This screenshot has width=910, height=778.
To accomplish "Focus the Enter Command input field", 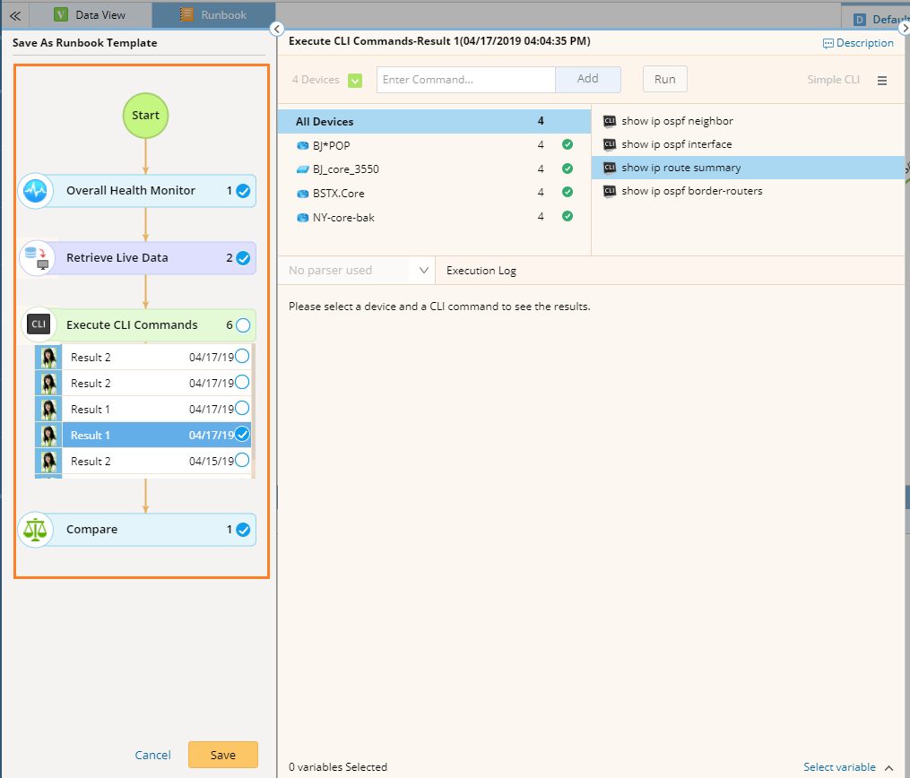I will [466, 80].
